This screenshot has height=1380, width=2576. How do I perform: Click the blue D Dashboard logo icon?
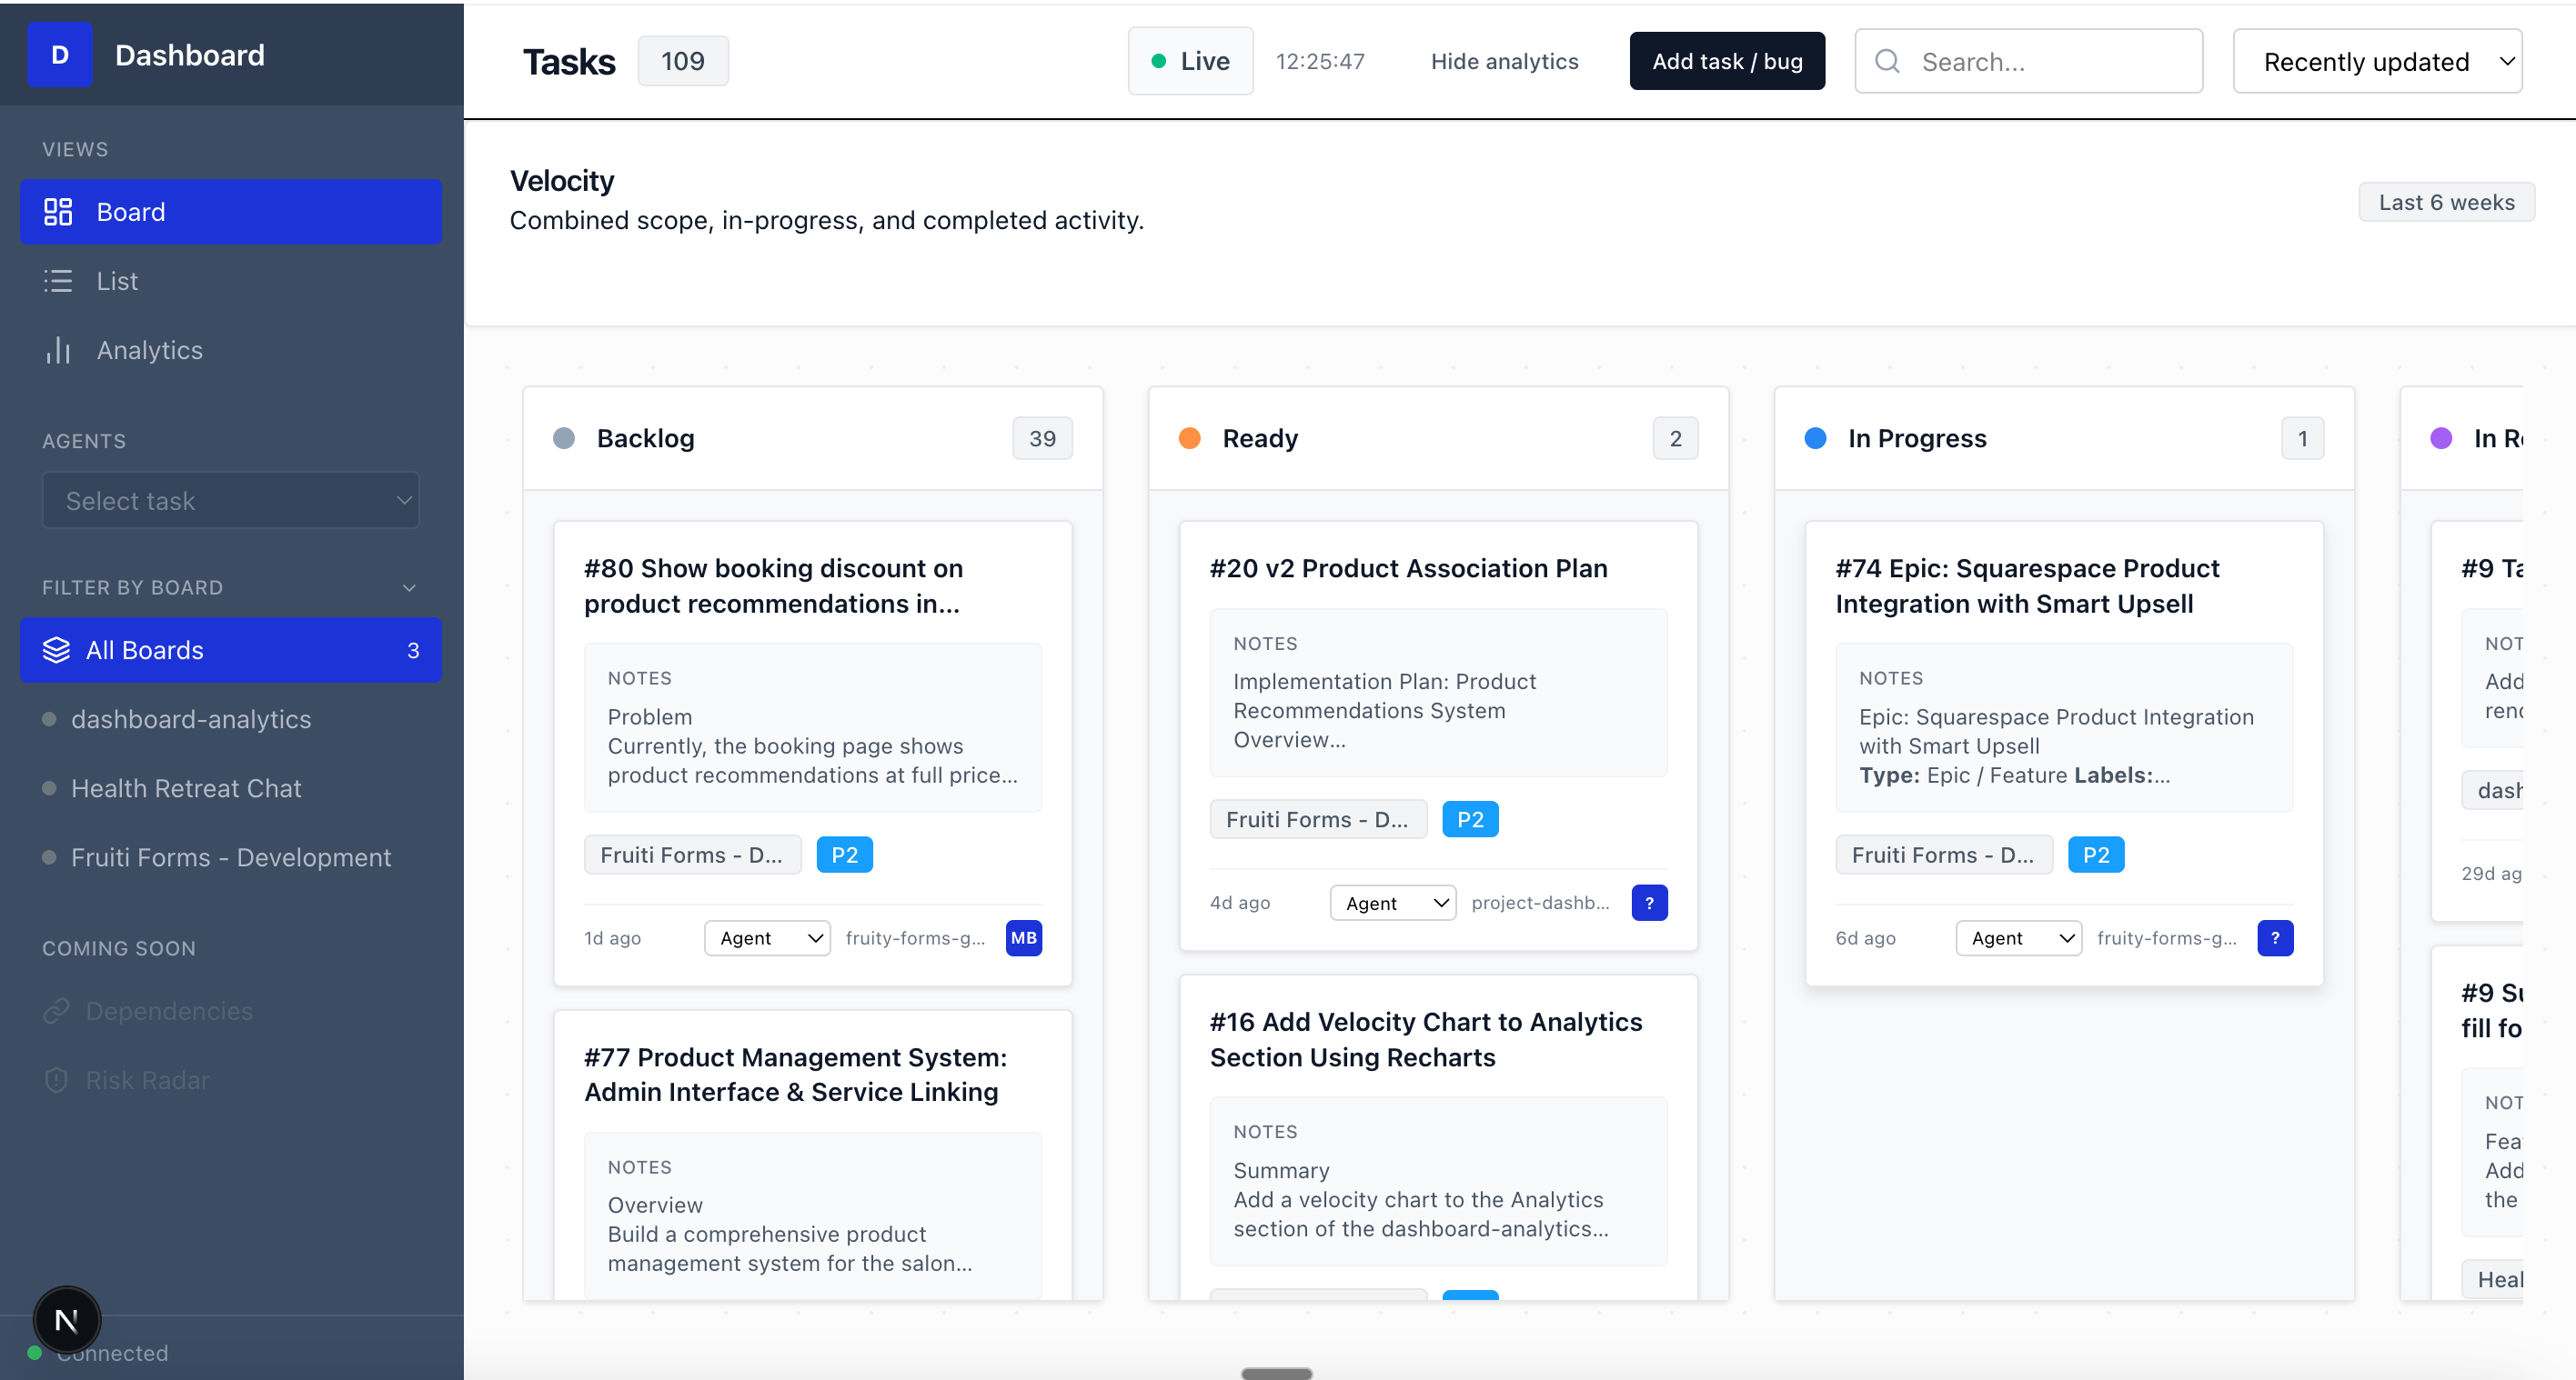point(59,55)
